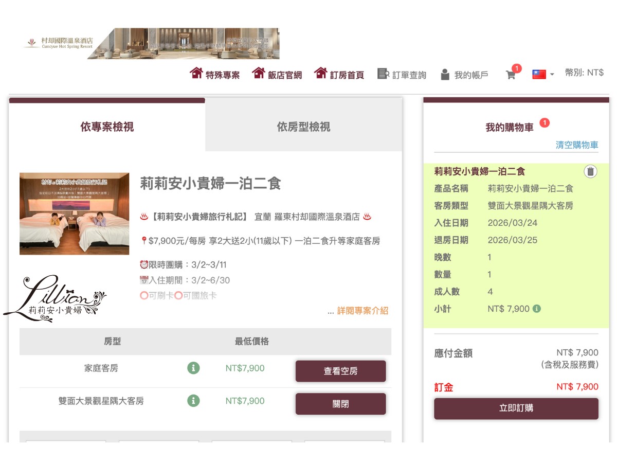
Task: Click the info icon beside 家庭客房
Action: 193,368
